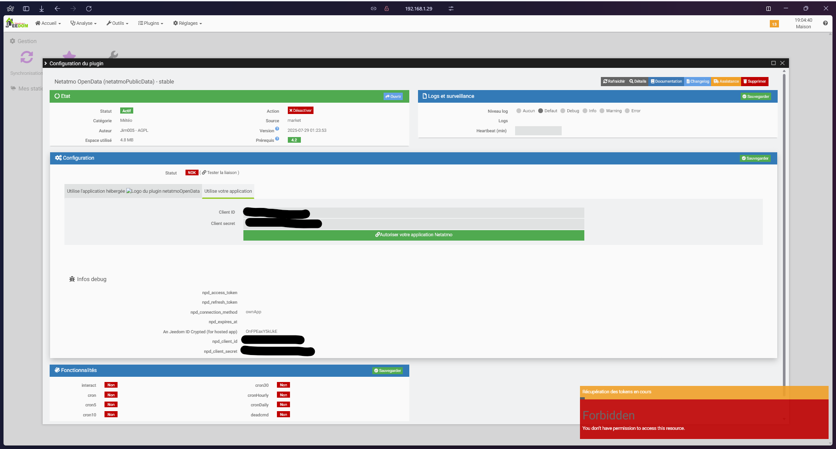Image resolution: width=836 pixels, height=449 pixels.
Task: Click the Version help tooltip icon
Action: pos(277,129)
